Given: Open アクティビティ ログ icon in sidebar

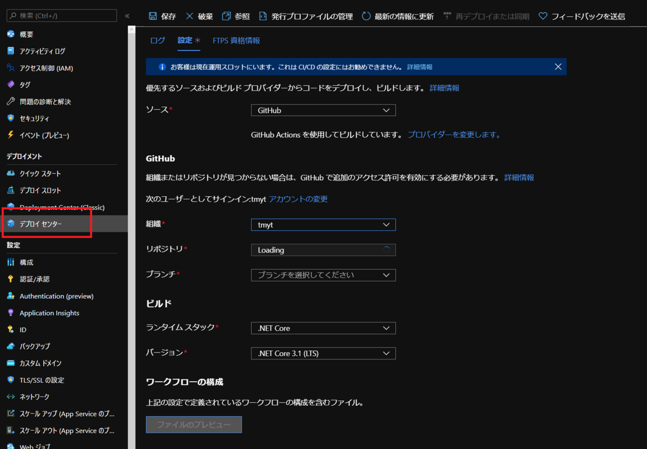Looking at the screenshot, I should pyautogui.click(x=10, y=51).
